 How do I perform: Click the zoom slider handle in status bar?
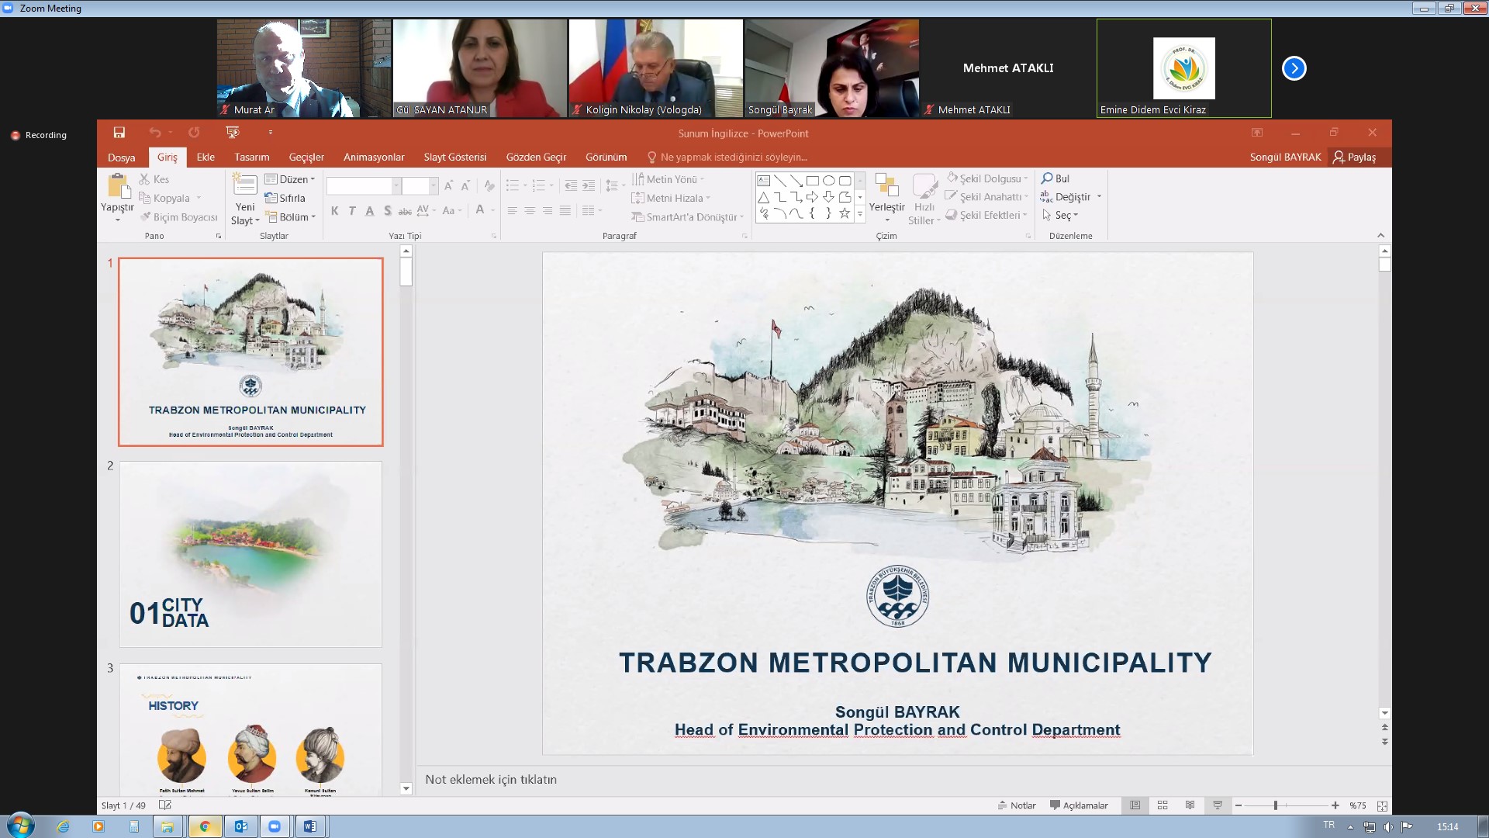[1275, 805]
